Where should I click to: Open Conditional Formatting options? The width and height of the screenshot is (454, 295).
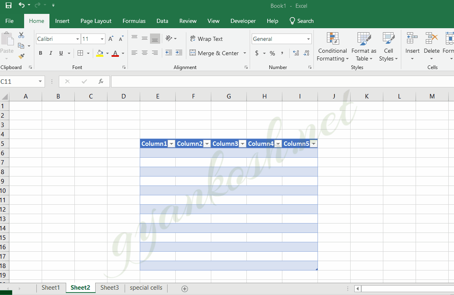(332, 47)
